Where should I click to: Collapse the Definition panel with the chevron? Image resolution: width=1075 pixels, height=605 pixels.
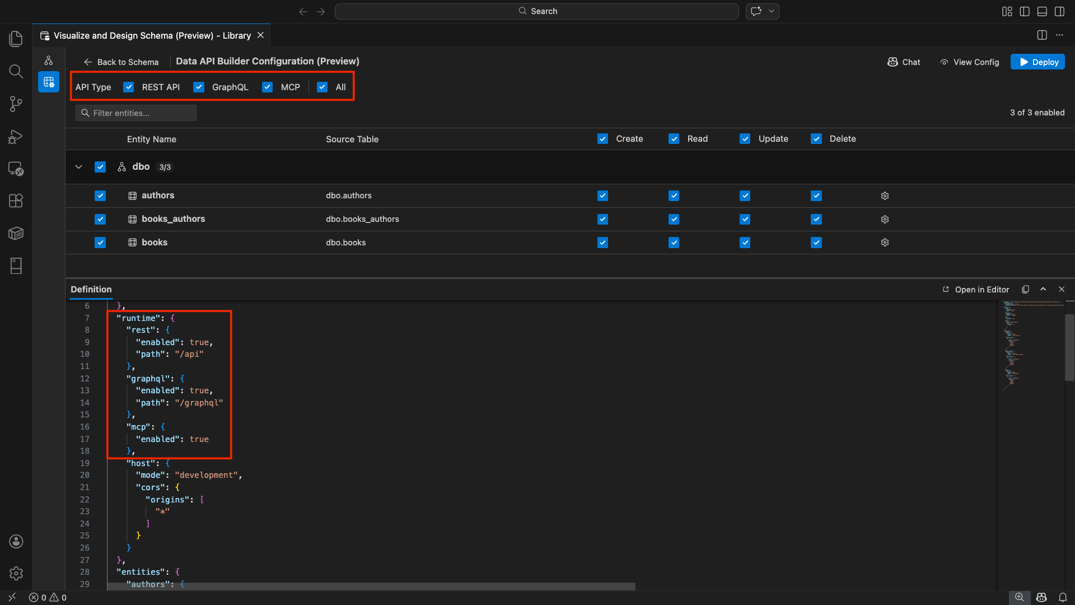(x=1043, y=289)
